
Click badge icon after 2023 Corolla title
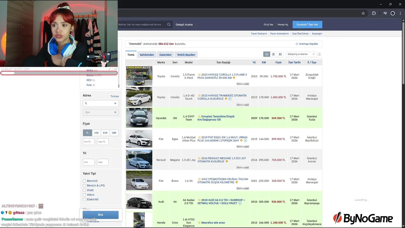(234, 78)
